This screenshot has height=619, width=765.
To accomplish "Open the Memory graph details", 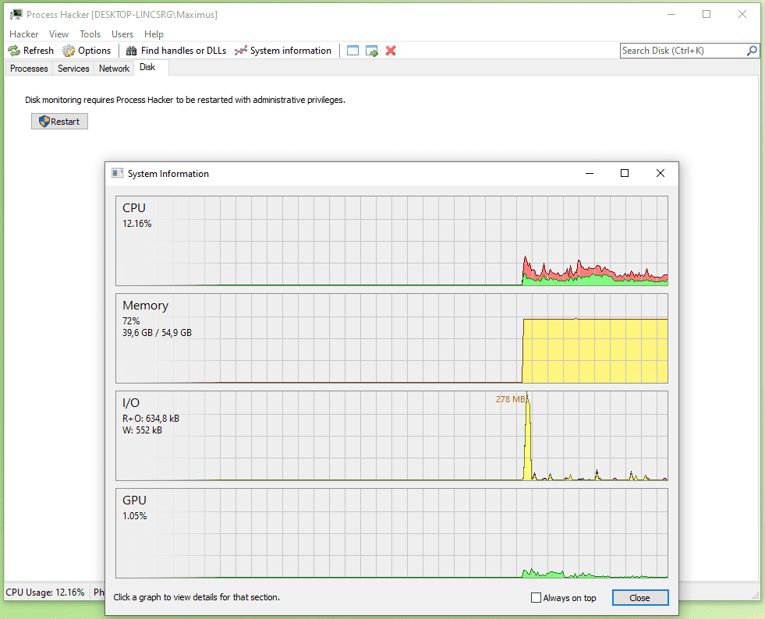I will 391,338.
